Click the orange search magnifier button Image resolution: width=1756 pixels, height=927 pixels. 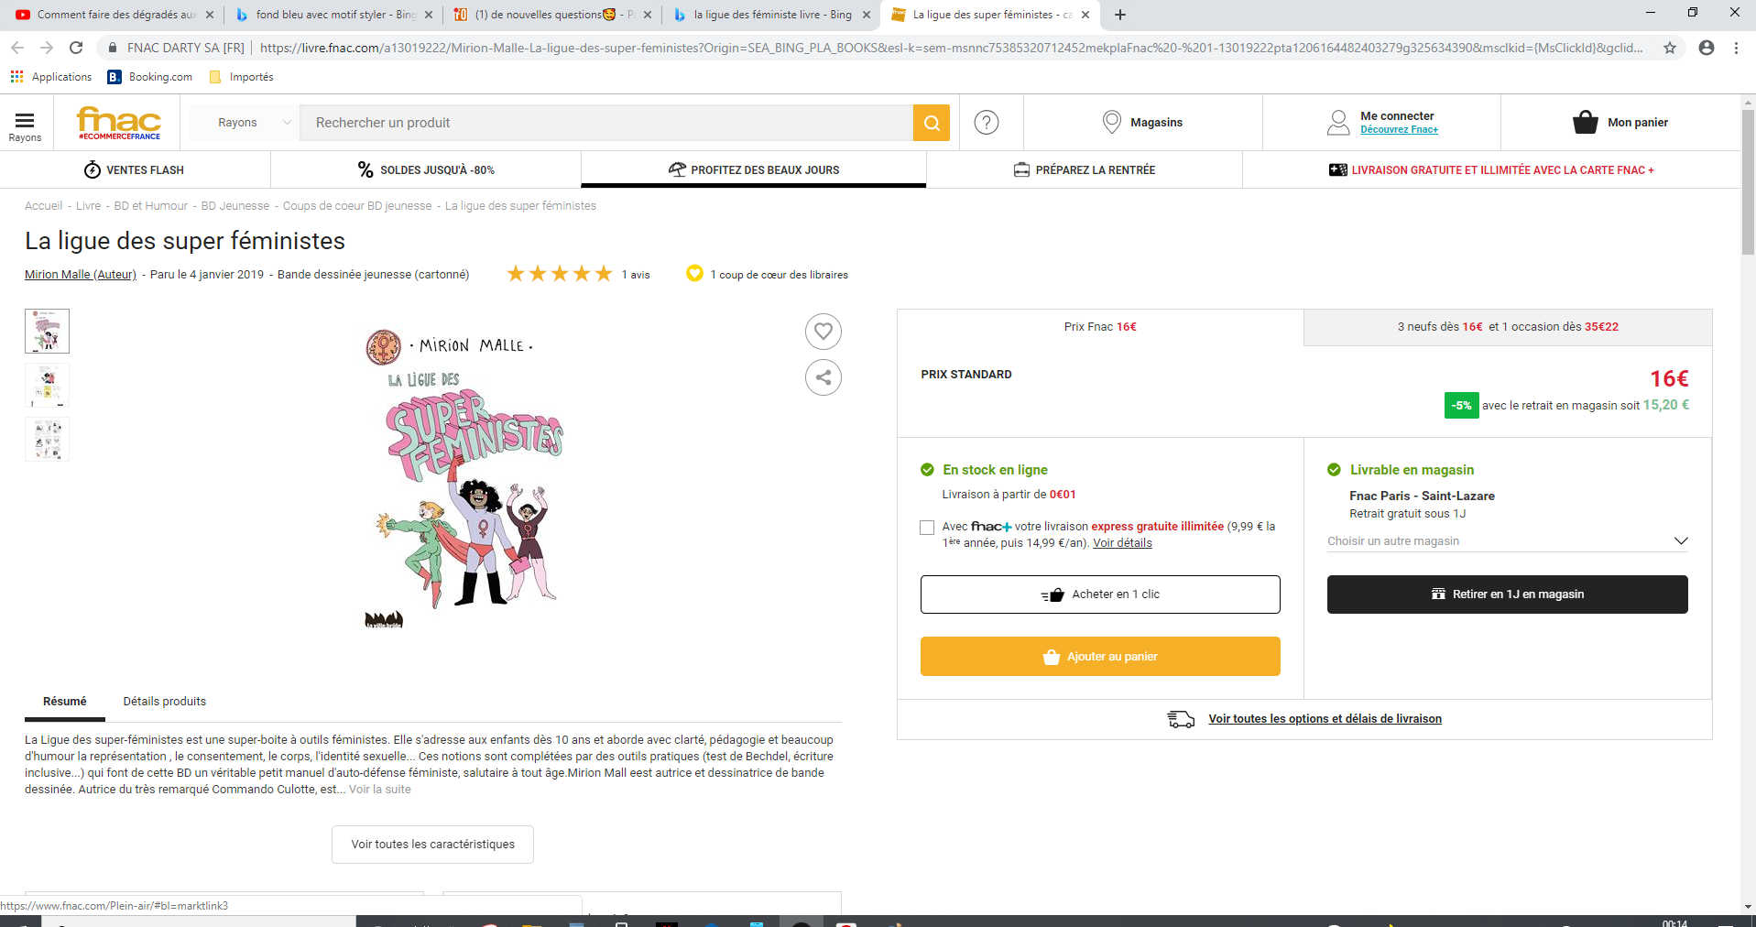[x=932, y=123]
